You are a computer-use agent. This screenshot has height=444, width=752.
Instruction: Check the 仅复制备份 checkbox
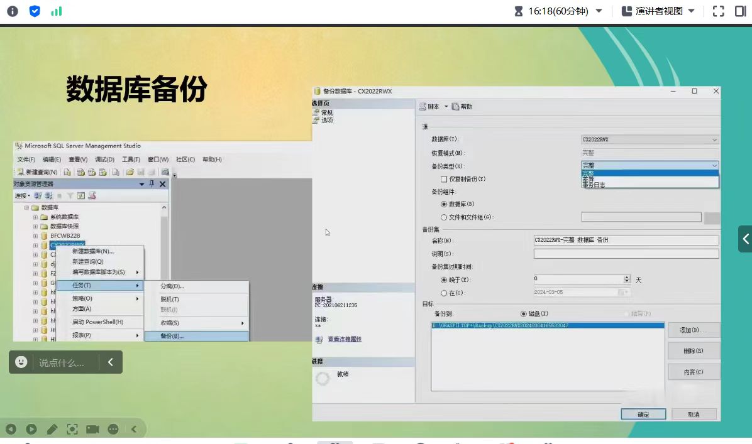444,179
